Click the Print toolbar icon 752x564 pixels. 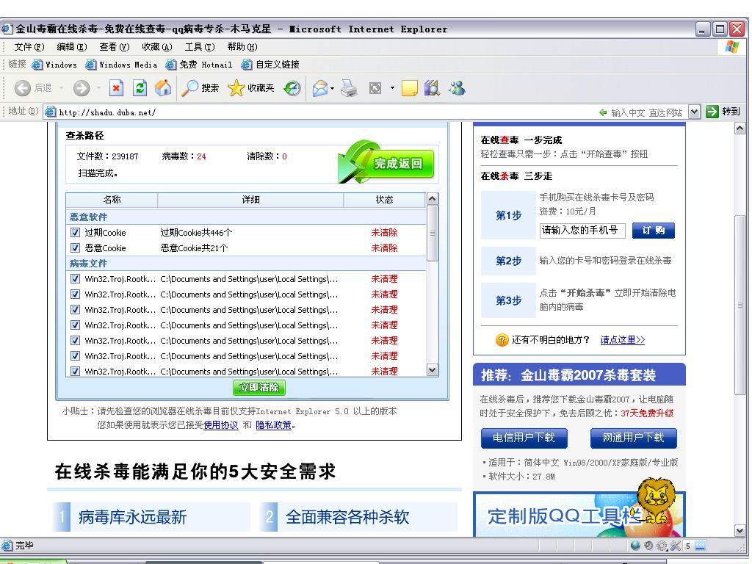[x=349, y=88]
